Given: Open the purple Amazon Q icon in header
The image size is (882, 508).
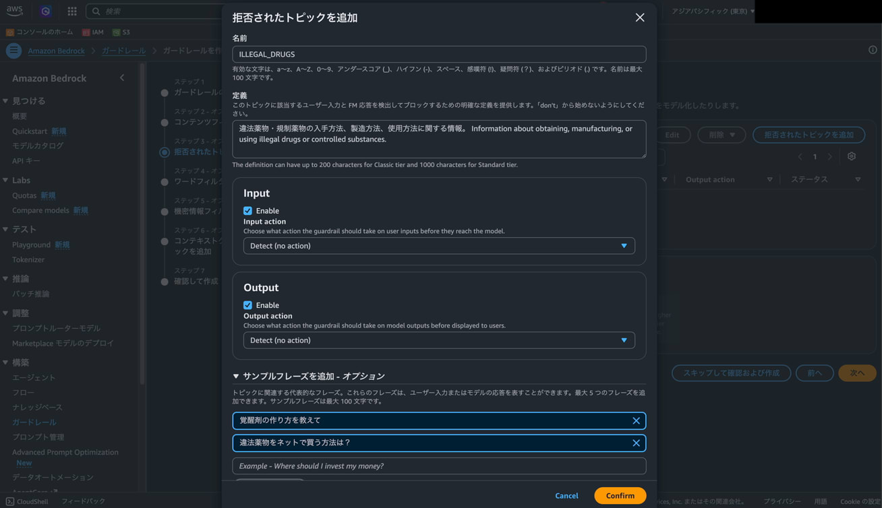Looking at the screenshot, I should click(45, 11).
